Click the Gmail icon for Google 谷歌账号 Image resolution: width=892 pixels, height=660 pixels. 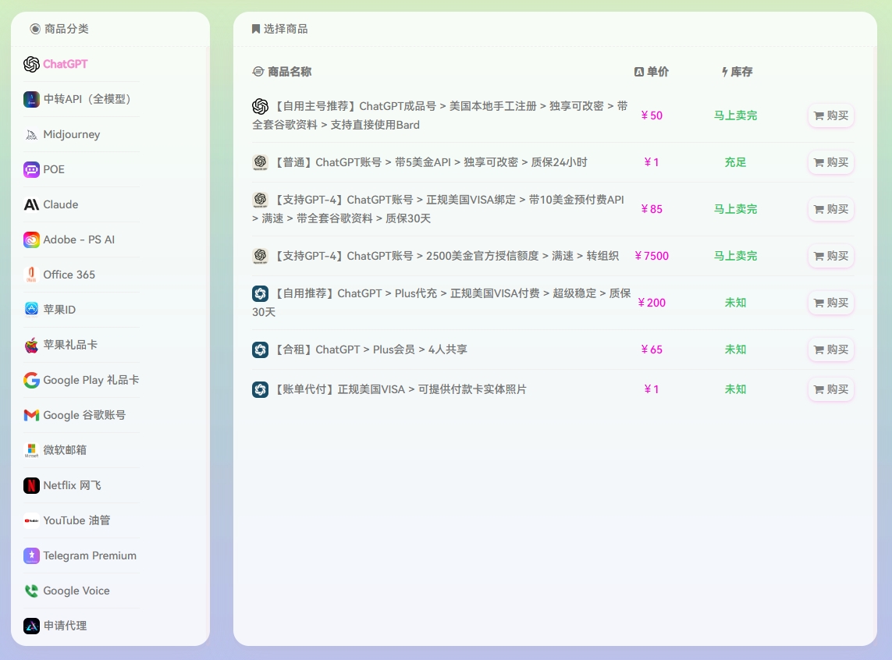[31, 416]
